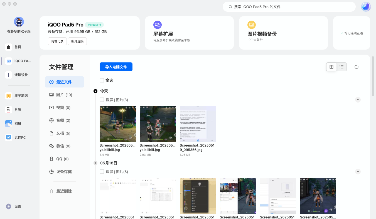
Task: Open 传输记录 transfer history
Action: coord(57,41)
